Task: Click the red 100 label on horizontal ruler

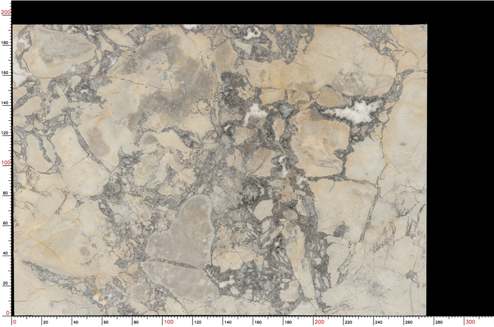Action: pos(169,322)
